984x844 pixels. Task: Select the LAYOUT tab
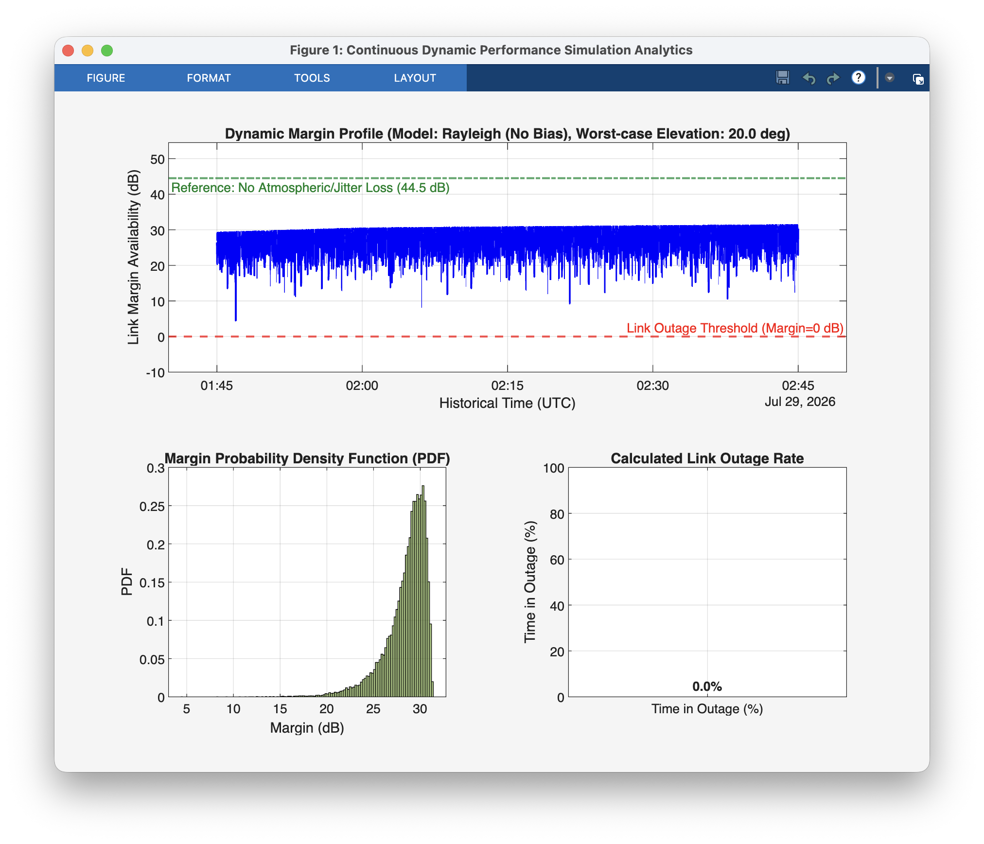coord(415,78)
